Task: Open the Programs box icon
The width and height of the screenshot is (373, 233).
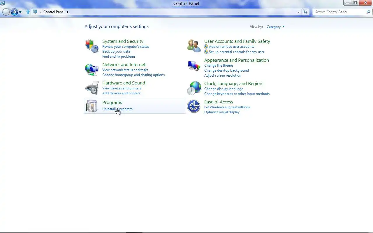Action: point(92,106)
